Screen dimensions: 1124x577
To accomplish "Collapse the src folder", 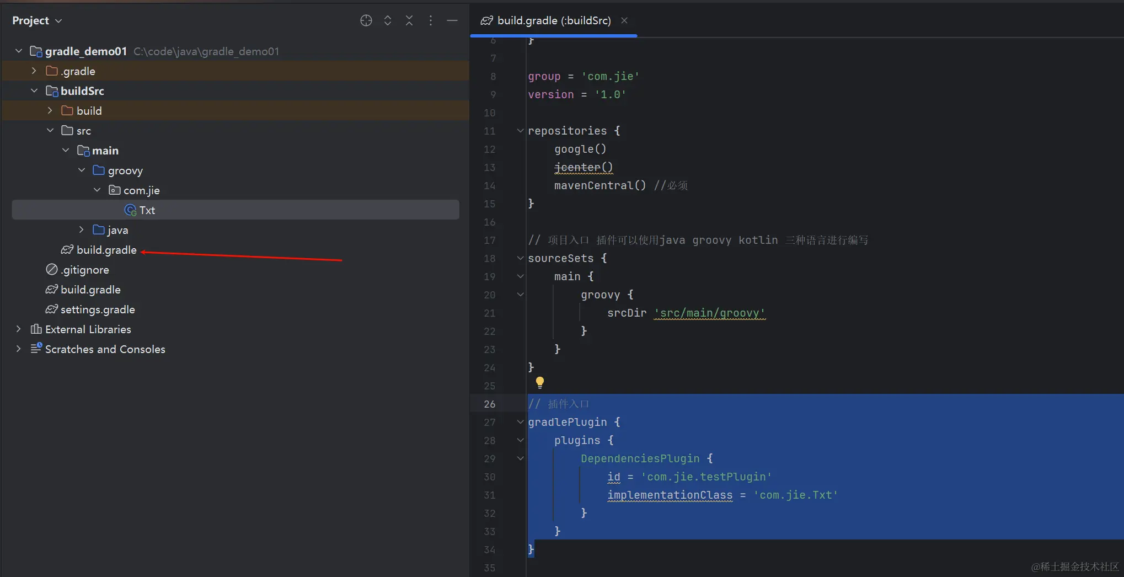I will pyautogui.click(x=50, y=130).
